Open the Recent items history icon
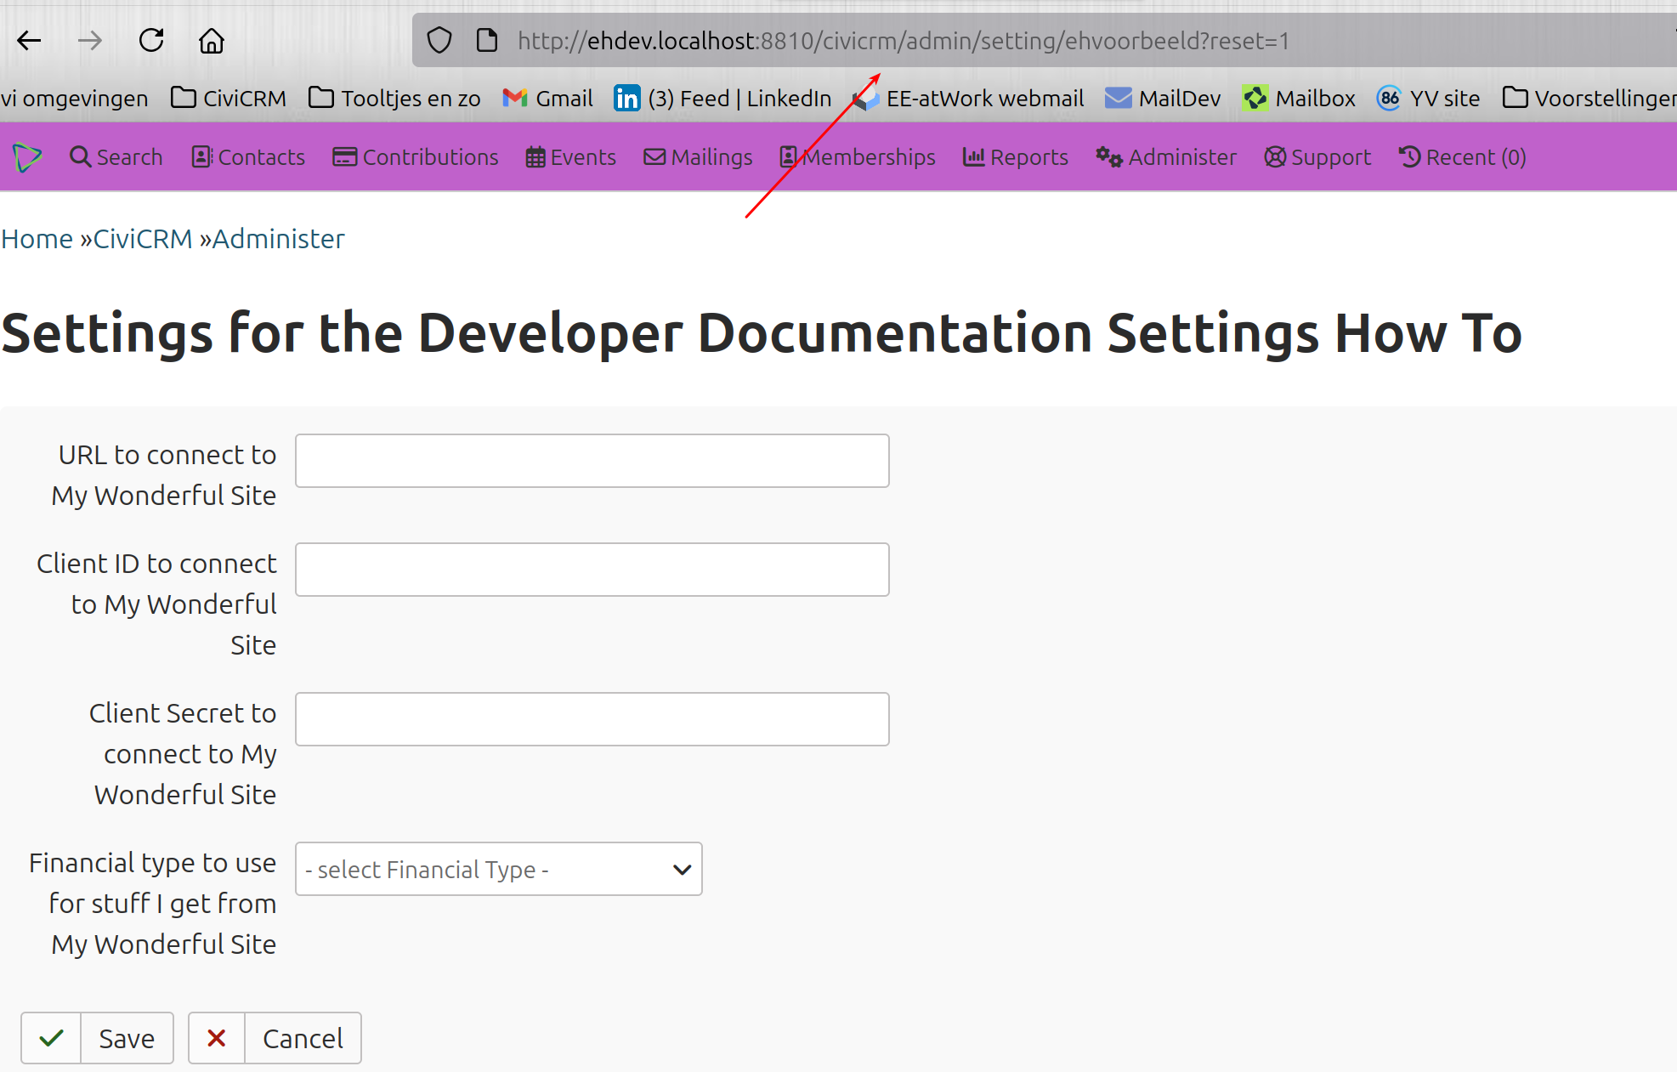Viewport: 1677px width, 1072px height. click(x=1409, y=156)
